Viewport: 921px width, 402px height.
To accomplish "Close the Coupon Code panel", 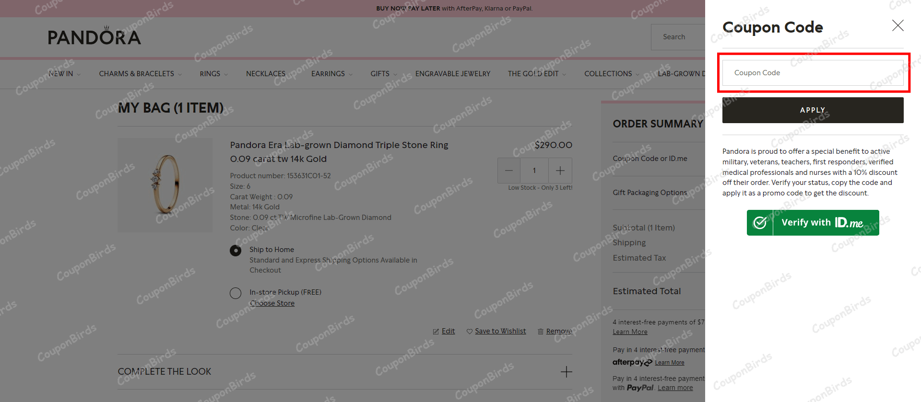I will tap(897, 26).
